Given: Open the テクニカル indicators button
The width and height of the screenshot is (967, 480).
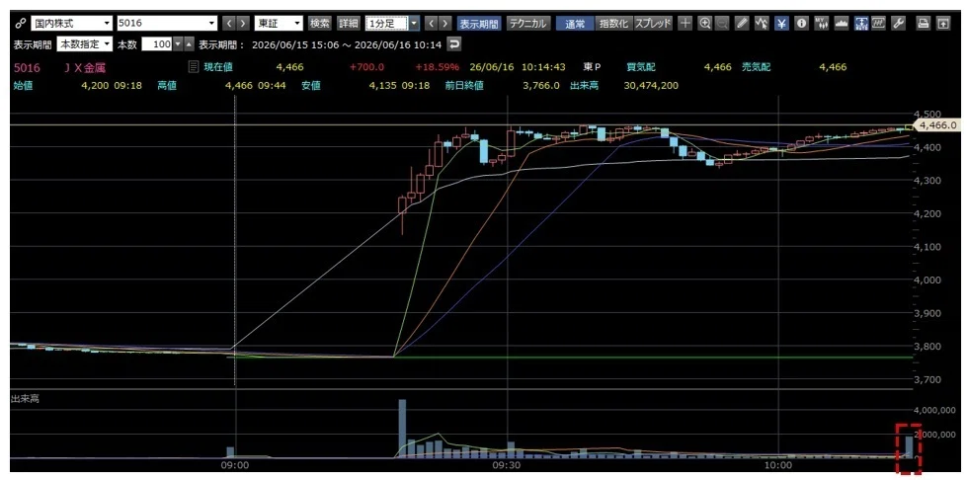Looking at the screenshot, I should click(527, 24).
